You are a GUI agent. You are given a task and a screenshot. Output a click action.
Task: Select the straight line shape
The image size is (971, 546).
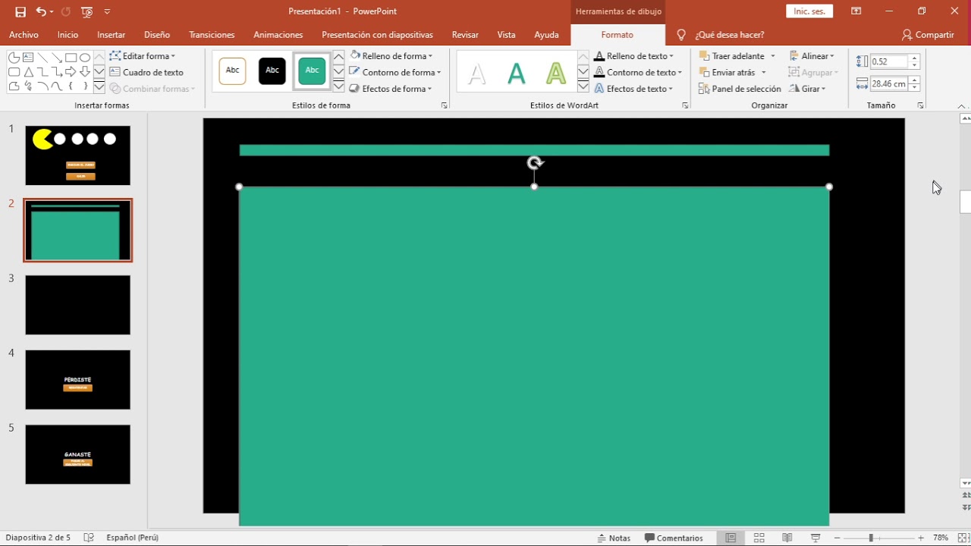click(42, 58)
